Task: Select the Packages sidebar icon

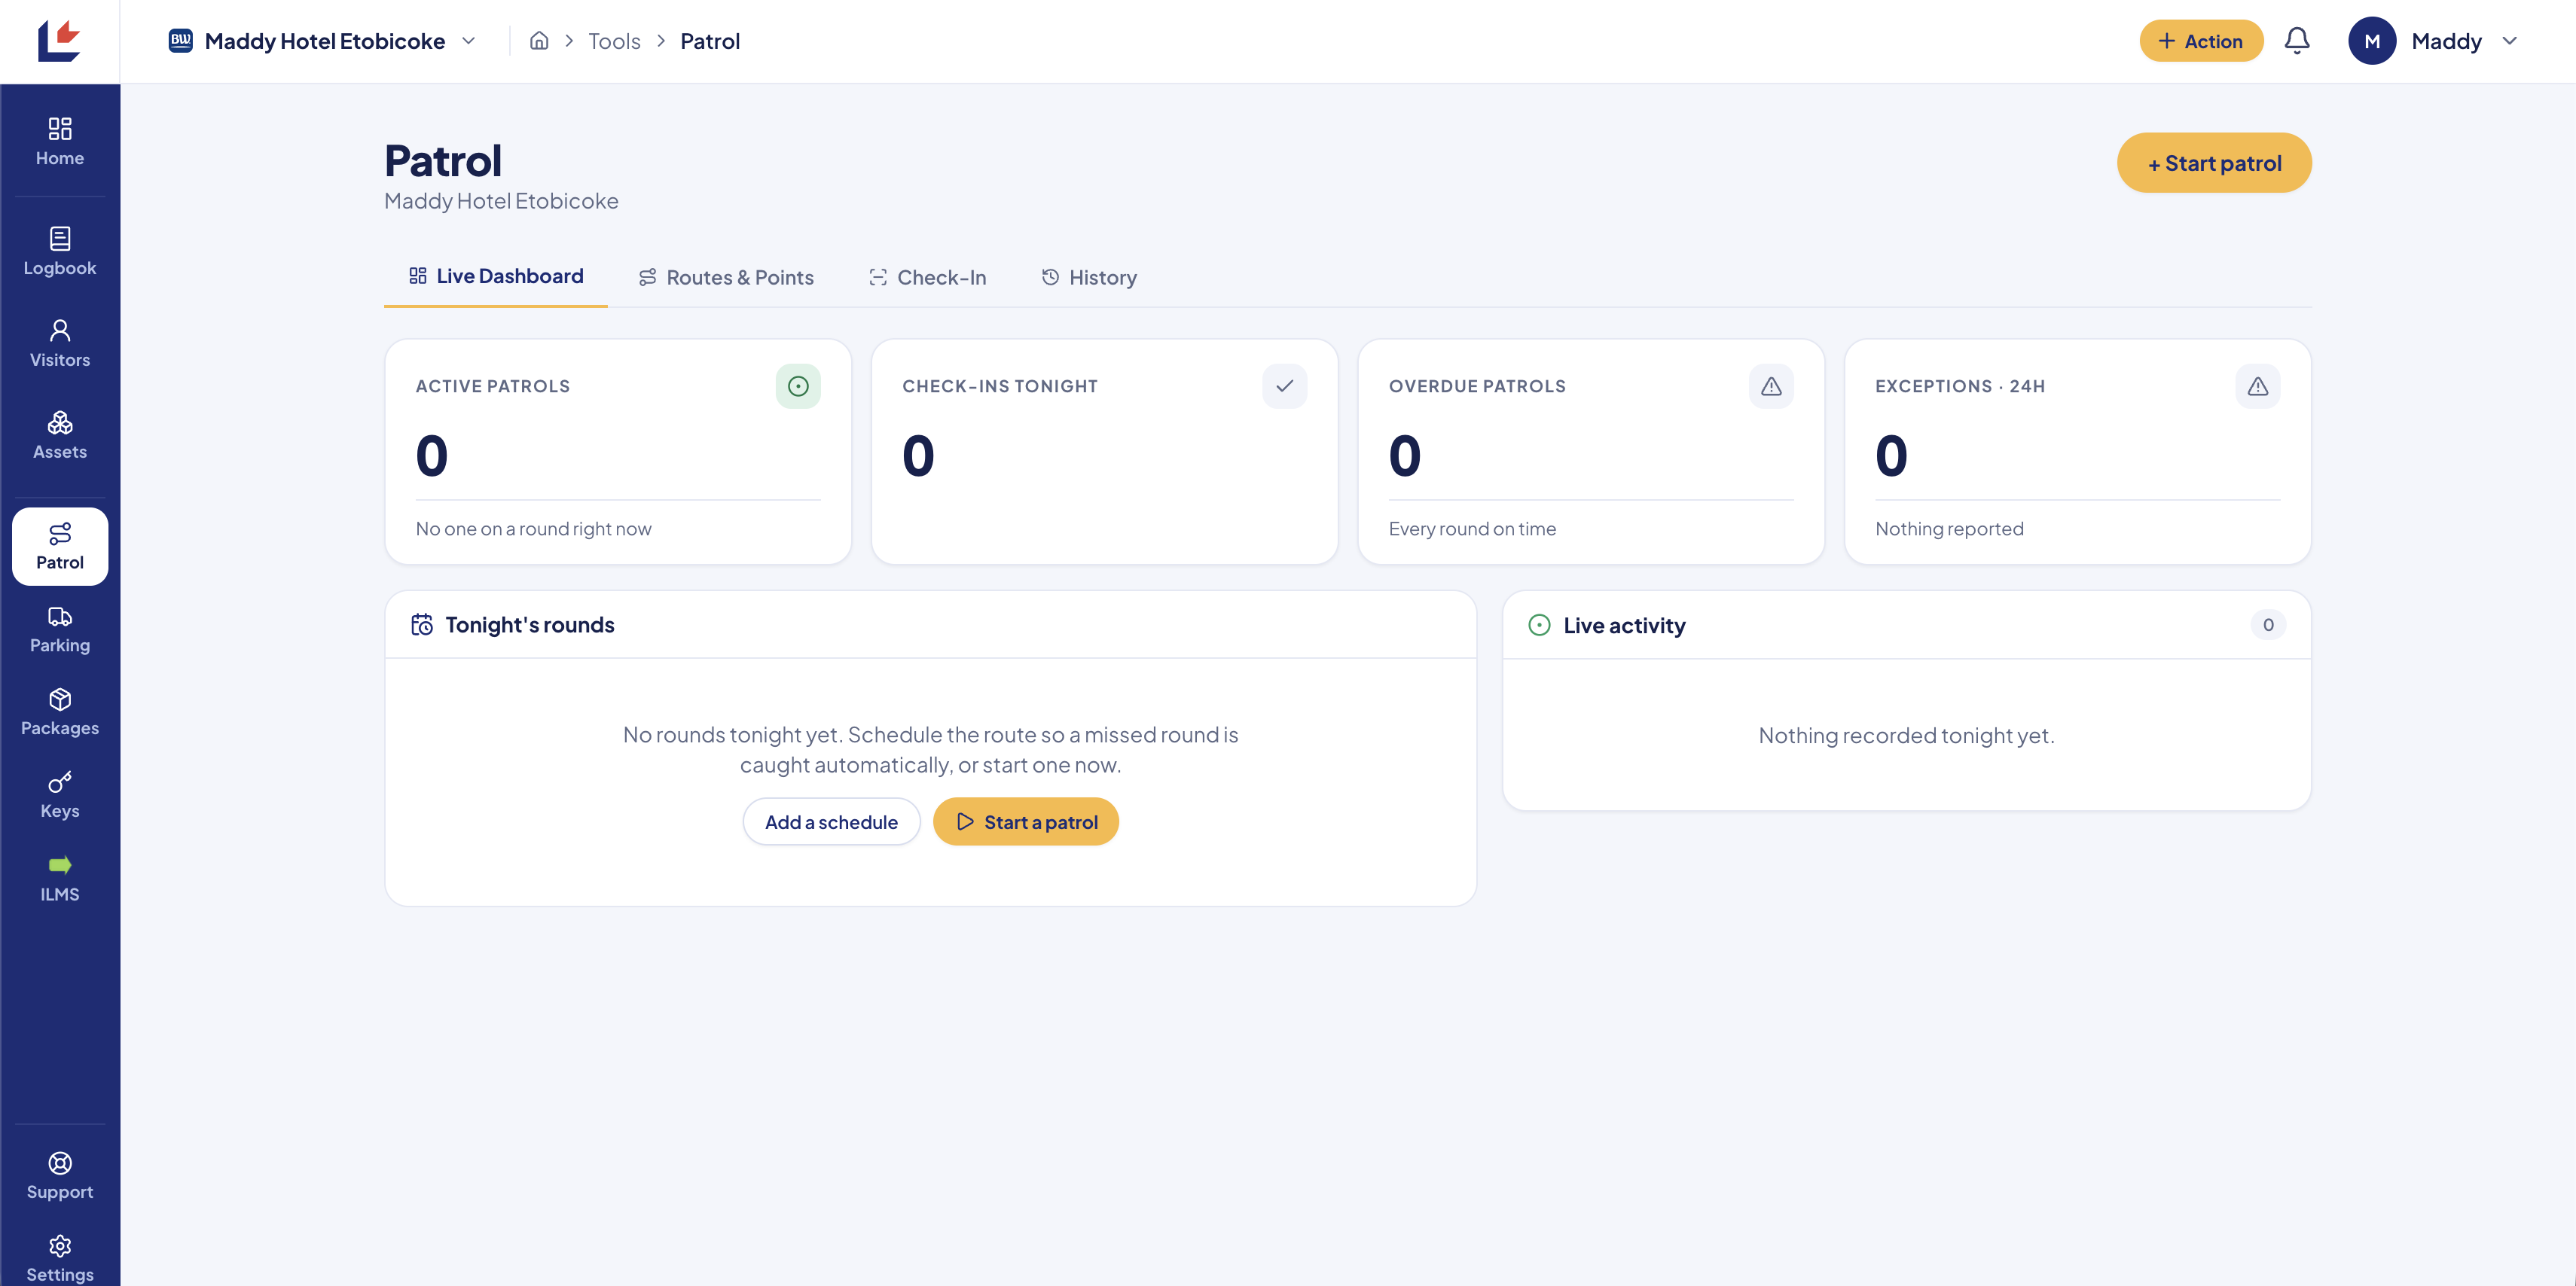Action: (x=60, y=712)
